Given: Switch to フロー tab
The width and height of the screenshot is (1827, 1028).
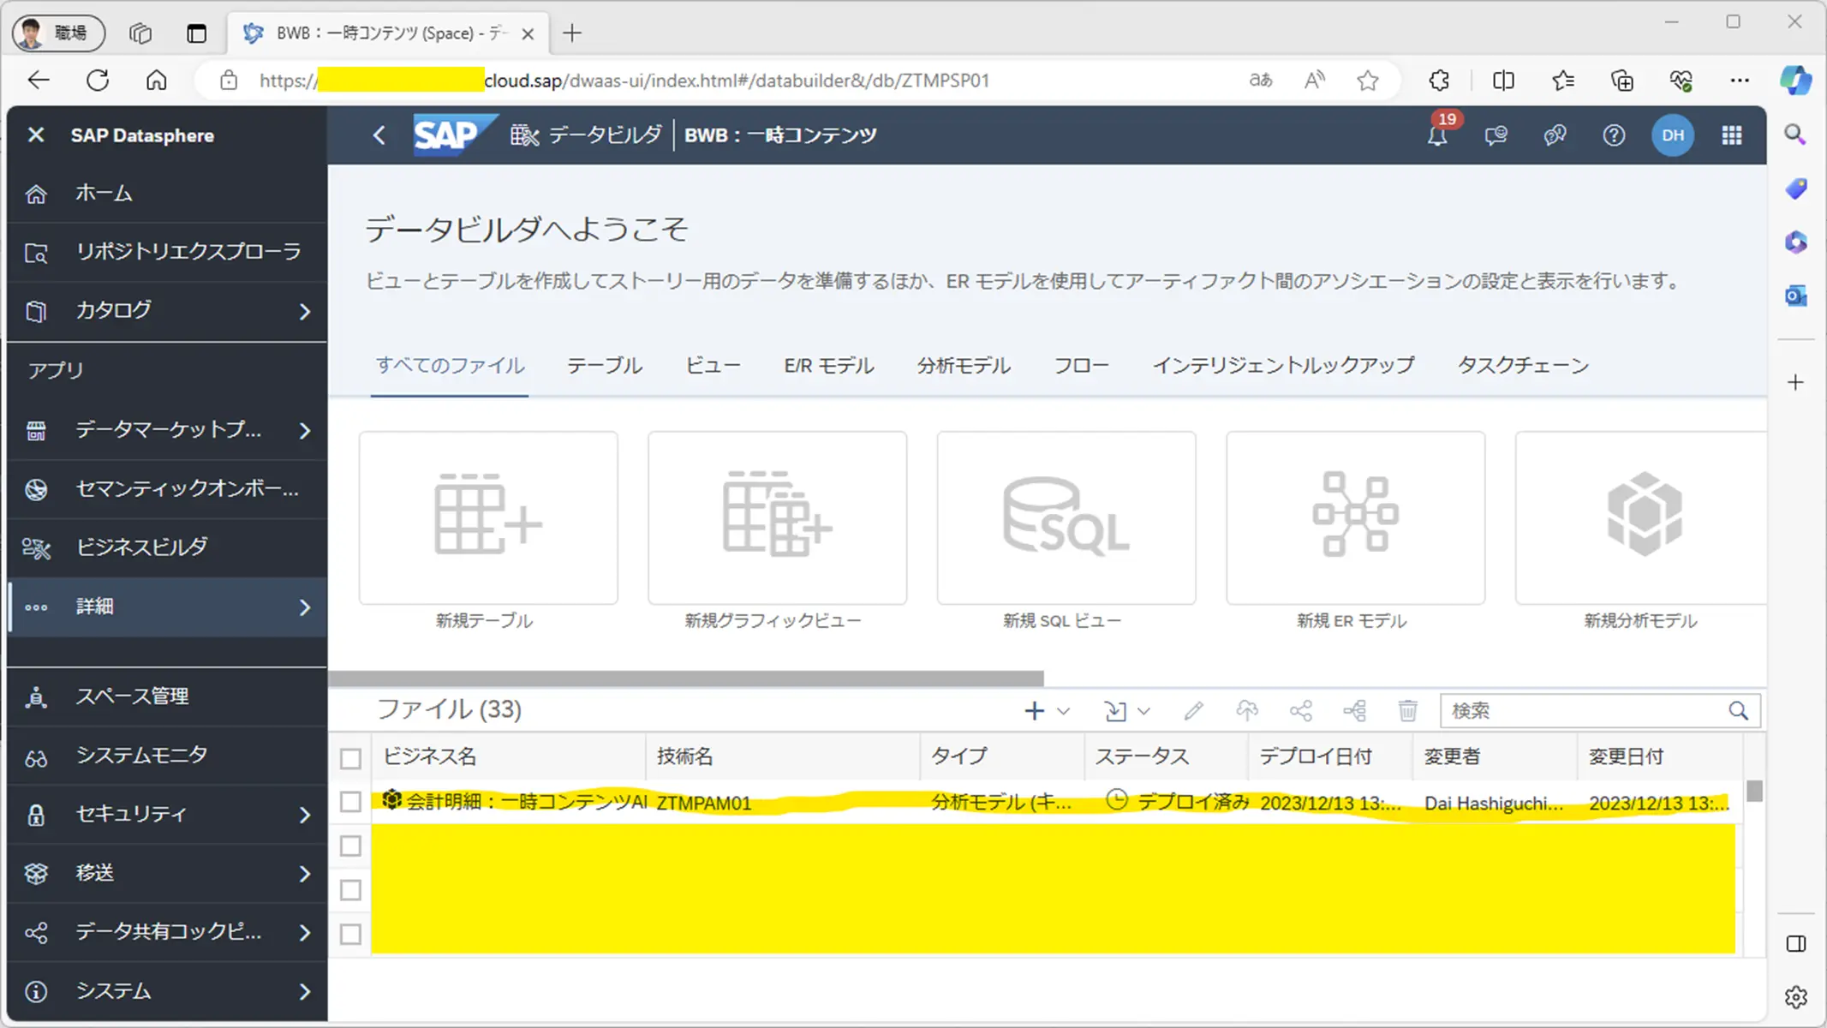Looking at the screenshot, I should (x=1081, y=366).
